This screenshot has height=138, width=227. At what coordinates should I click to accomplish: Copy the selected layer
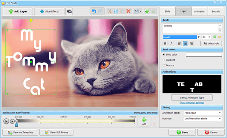click(x=116, y=11)
